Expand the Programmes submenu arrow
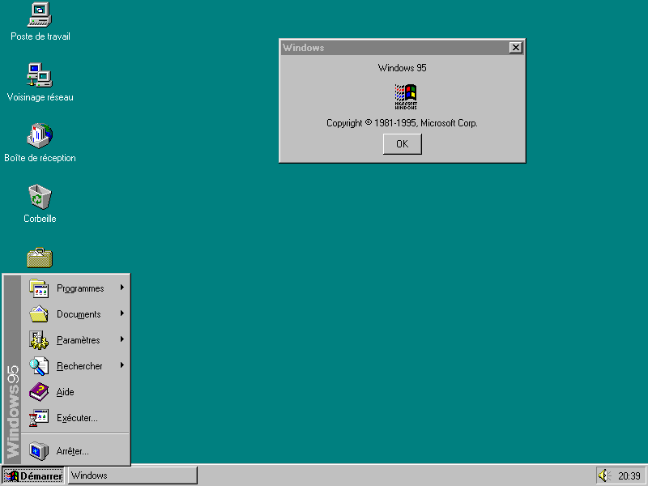648x486 pixels. pos(122,288)
